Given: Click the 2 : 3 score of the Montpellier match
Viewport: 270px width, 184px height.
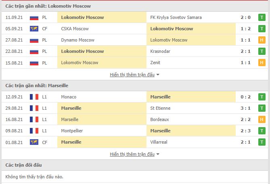Looking at the screenshot, I should [245, 131].
